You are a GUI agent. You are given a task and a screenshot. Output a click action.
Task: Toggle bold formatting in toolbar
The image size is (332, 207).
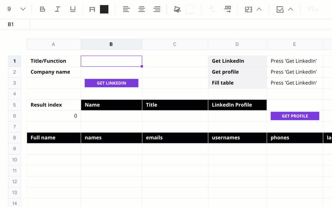click(42, 9)
